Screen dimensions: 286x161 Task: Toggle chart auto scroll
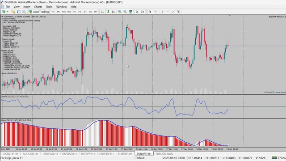pyautogui.click(x=137, y=12)
